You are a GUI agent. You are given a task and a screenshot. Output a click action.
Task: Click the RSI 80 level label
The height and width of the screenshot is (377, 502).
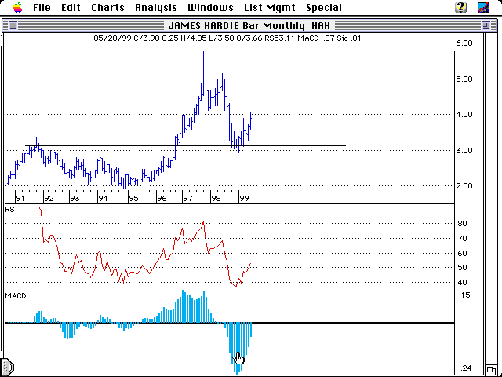coord(462,224)
